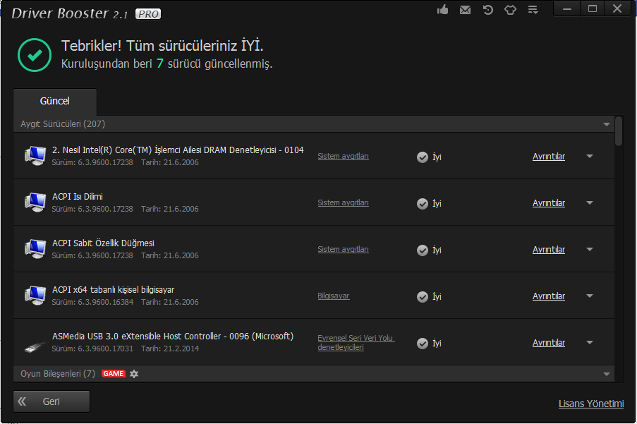Collapse the Aygıt Sürücüleri section arrow
637x424 pixels.
pyautogui.click(x=607, y=124)
